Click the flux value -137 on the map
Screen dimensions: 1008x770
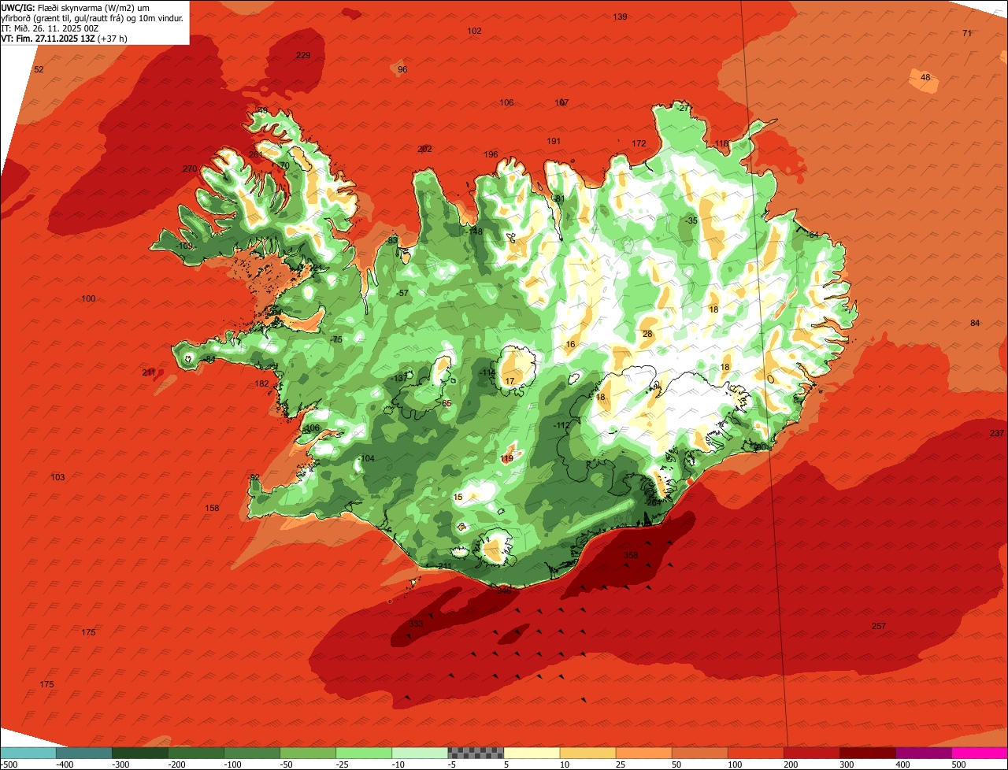(x=400, y=378)
